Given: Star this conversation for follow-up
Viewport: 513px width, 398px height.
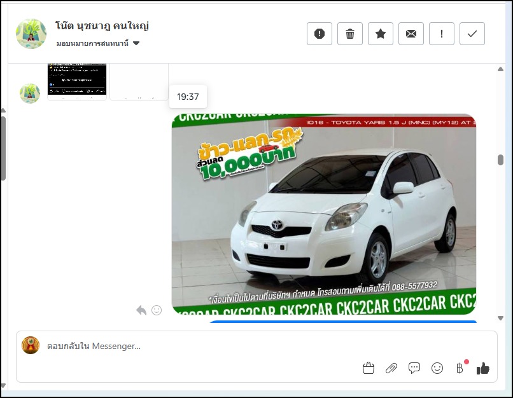Looking at the screenshot, I should [x=381, y=34].
